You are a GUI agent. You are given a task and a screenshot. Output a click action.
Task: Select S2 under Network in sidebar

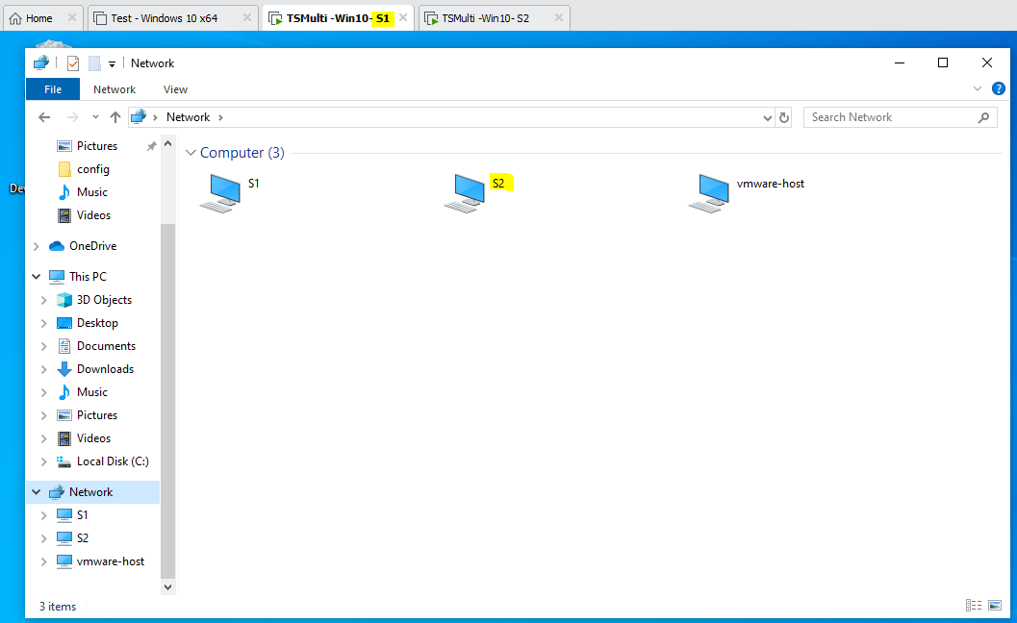coord(83,538)
